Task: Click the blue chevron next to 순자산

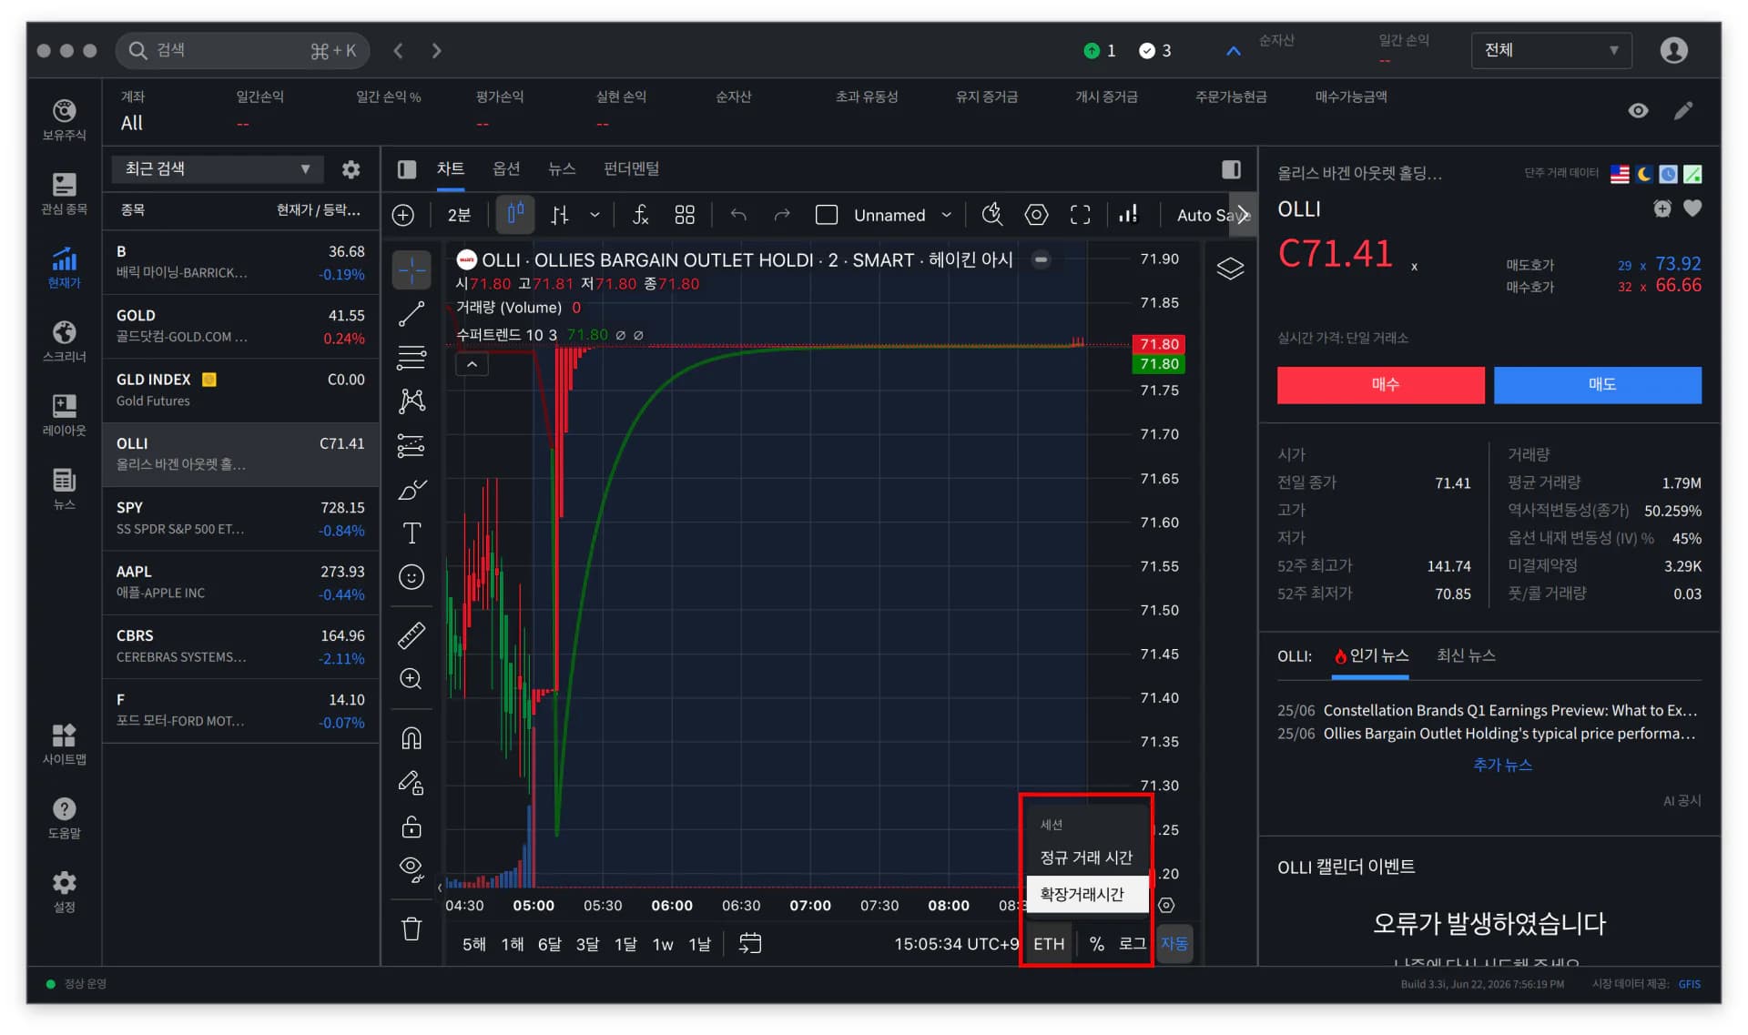Action: 1234,51
